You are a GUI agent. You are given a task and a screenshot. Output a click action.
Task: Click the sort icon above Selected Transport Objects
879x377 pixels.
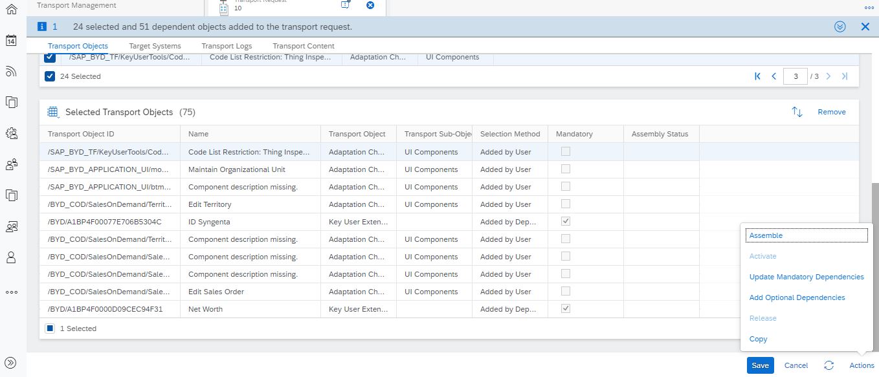[x=797, y=112]
